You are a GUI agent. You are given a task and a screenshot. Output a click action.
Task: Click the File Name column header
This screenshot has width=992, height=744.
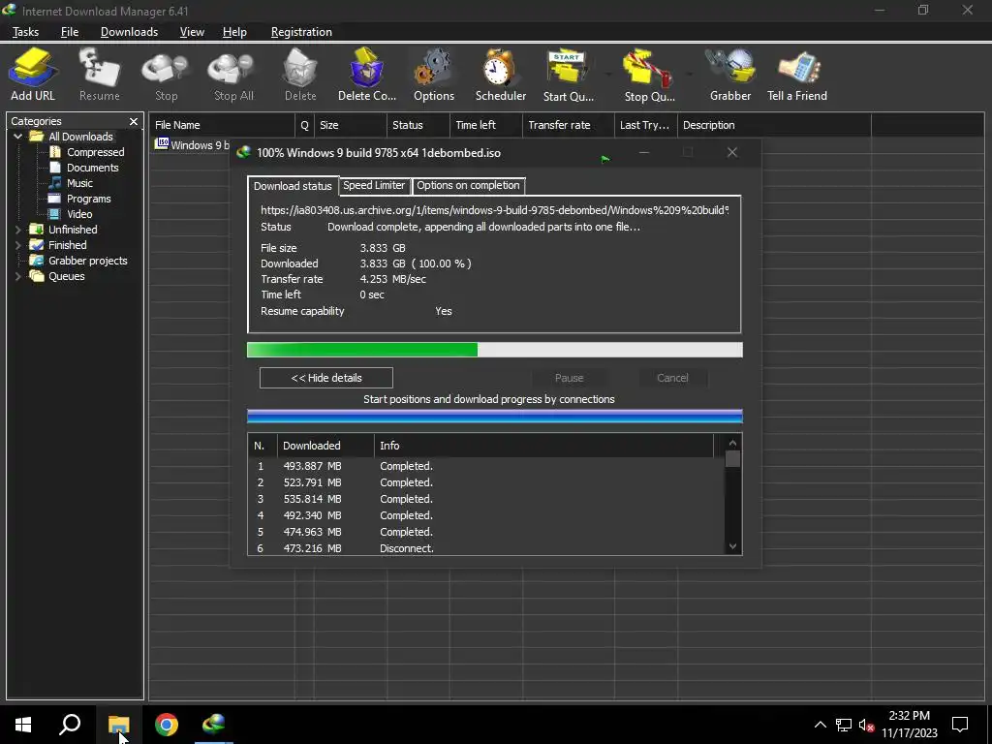point(222,125)
